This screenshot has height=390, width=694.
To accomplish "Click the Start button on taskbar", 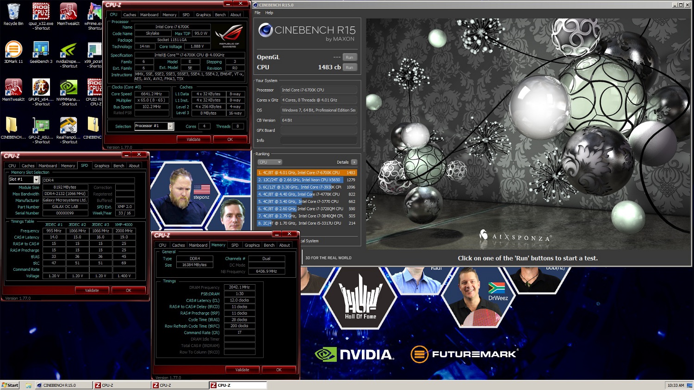I will [x=10, y=385].
